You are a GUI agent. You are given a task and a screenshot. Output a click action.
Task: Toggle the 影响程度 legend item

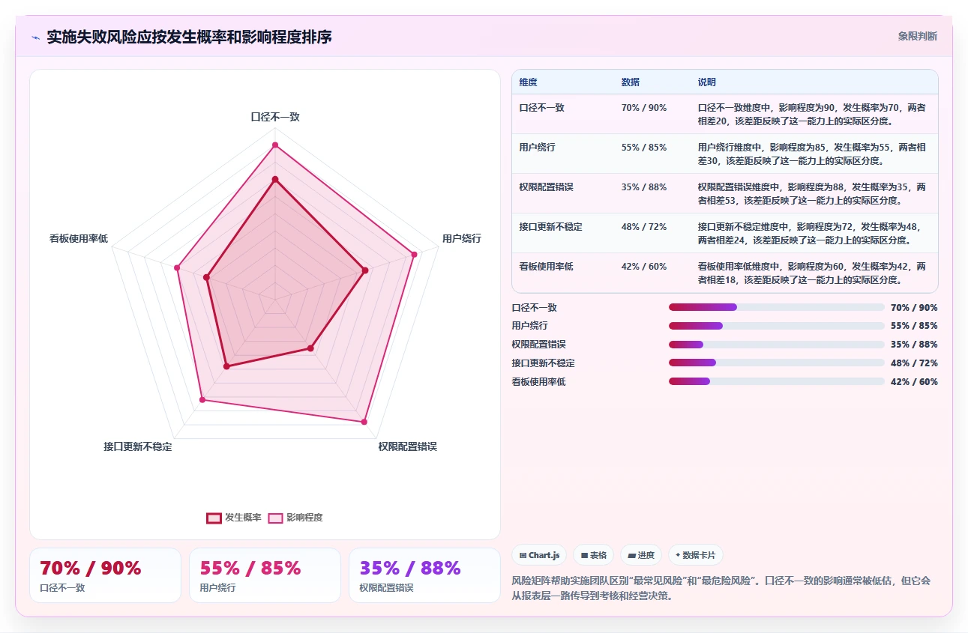(x=295, y=518)
